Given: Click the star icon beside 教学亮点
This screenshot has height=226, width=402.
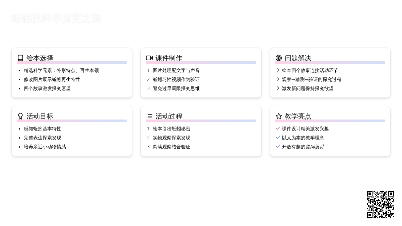Looking at the screenshot, I should pyautogui.click(x=279, y=116).
